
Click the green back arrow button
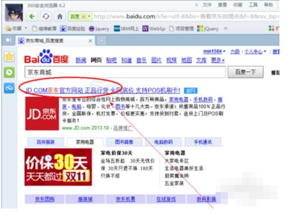(32, 16)
